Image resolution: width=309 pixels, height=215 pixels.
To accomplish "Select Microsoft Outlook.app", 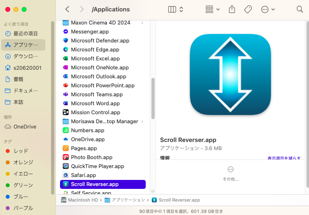I will coord(103,77).
